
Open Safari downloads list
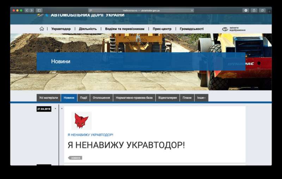[x=246, y=11]
